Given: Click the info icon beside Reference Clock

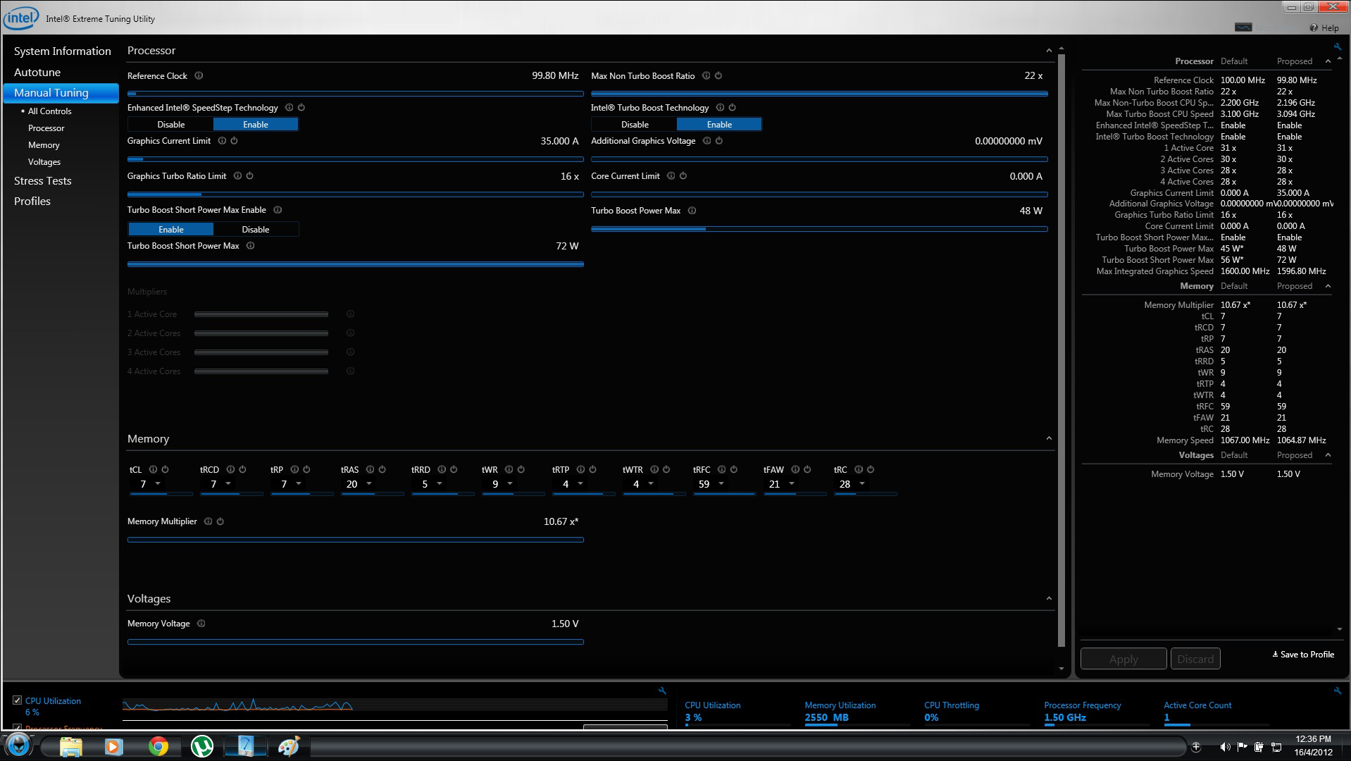Looking at the screenshot, I should pos(199,75).
